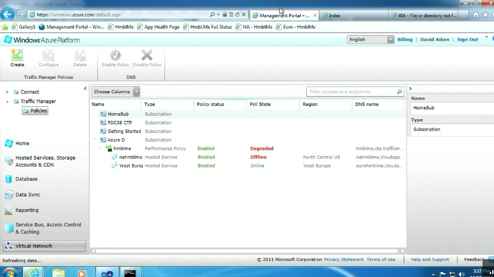Open the Home navigation icon
The image size is (494, 277).
9,143
